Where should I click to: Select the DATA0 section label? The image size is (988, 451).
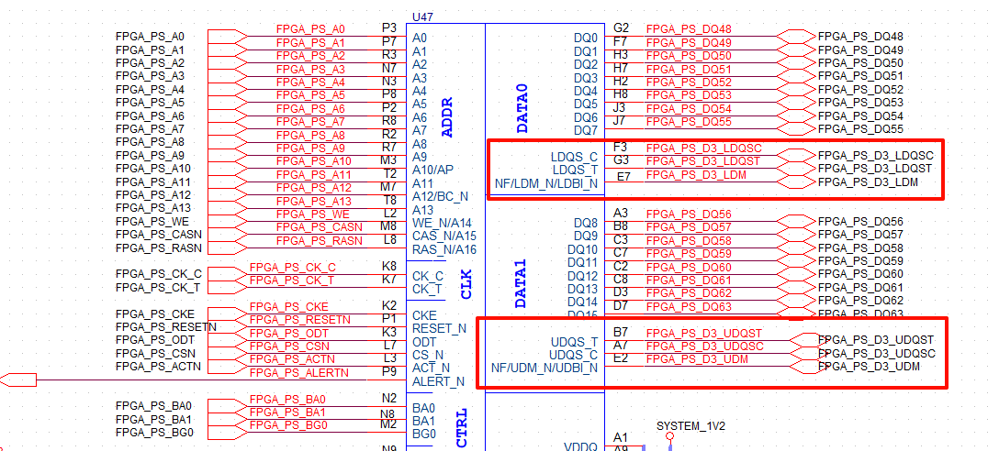coord(522,108)
